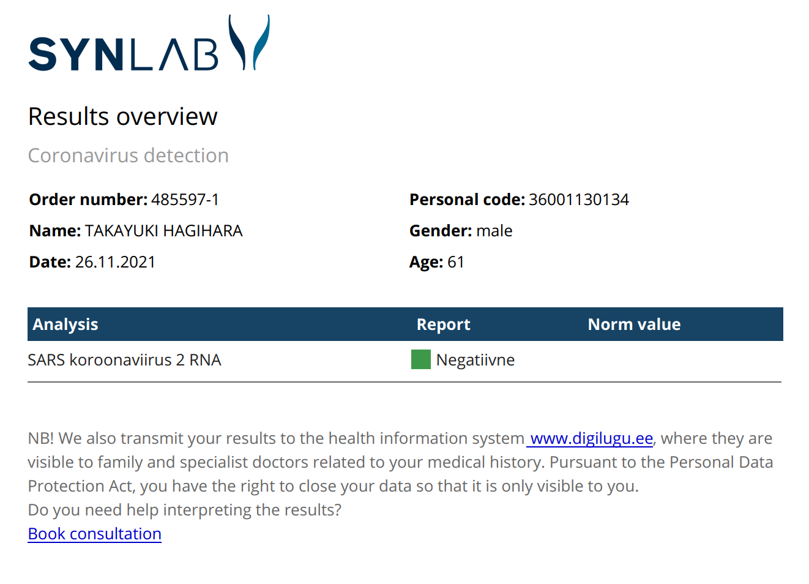Select the Norm value column header
809x584 pixels.
click(x=634, y=324)
